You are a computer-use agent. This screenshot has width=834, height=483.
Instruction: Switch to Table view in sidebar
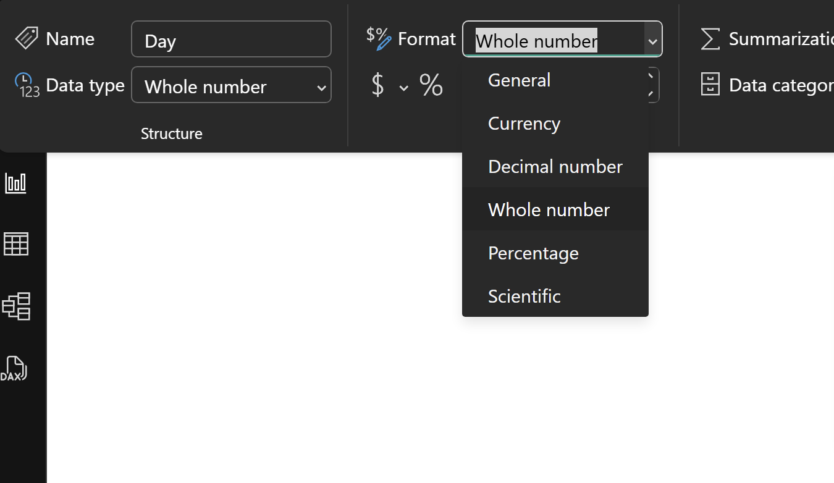(x=16, y=244)
